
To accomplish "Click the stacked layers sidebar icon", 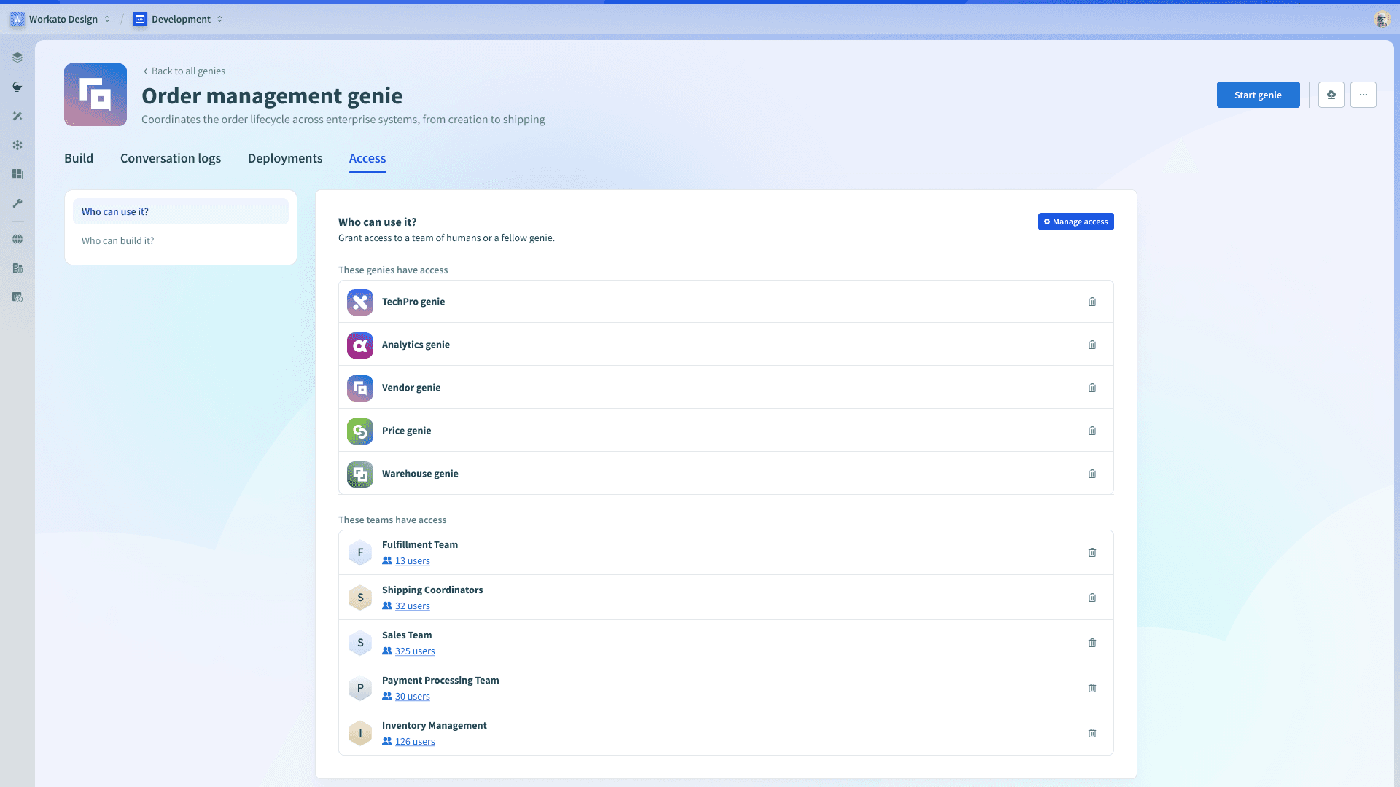I will click(17, 58).
